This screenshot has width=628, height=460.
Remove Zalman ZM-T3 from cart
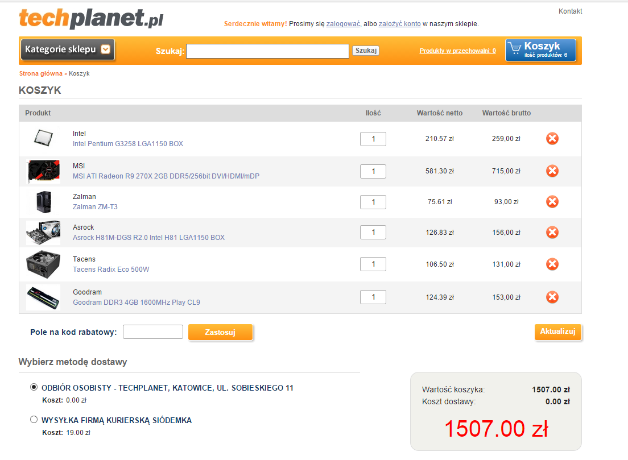552,201
